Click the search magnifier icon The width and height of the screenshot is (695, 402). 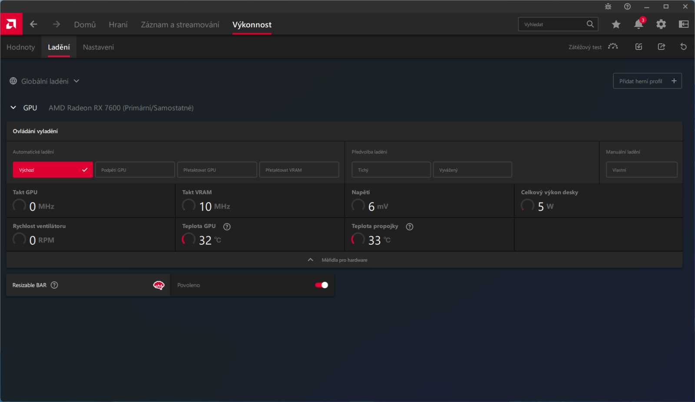590,24
